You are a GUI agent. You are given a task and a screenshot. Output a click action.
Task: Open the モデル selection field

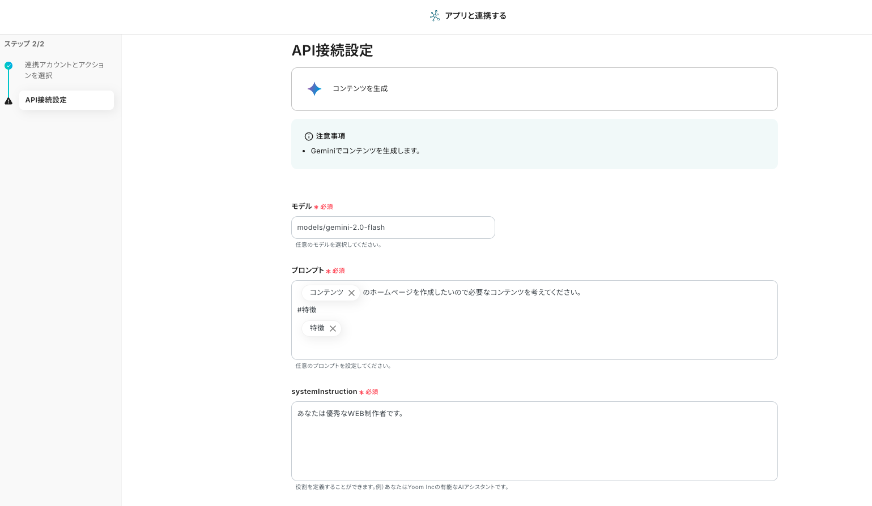tap(393, 228)
